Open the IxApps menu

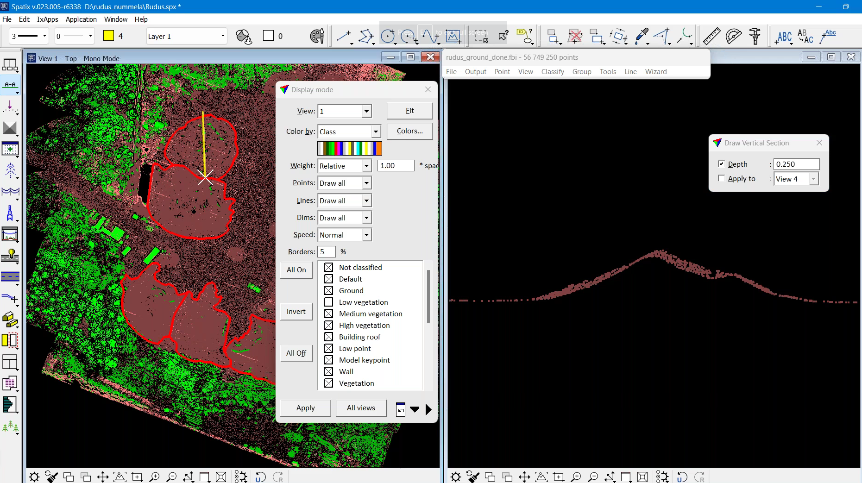tap(47, 19)
